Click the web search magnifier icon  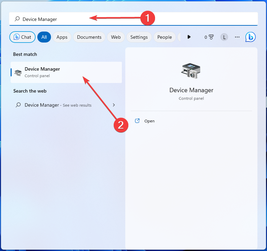[x=18, y=105]
